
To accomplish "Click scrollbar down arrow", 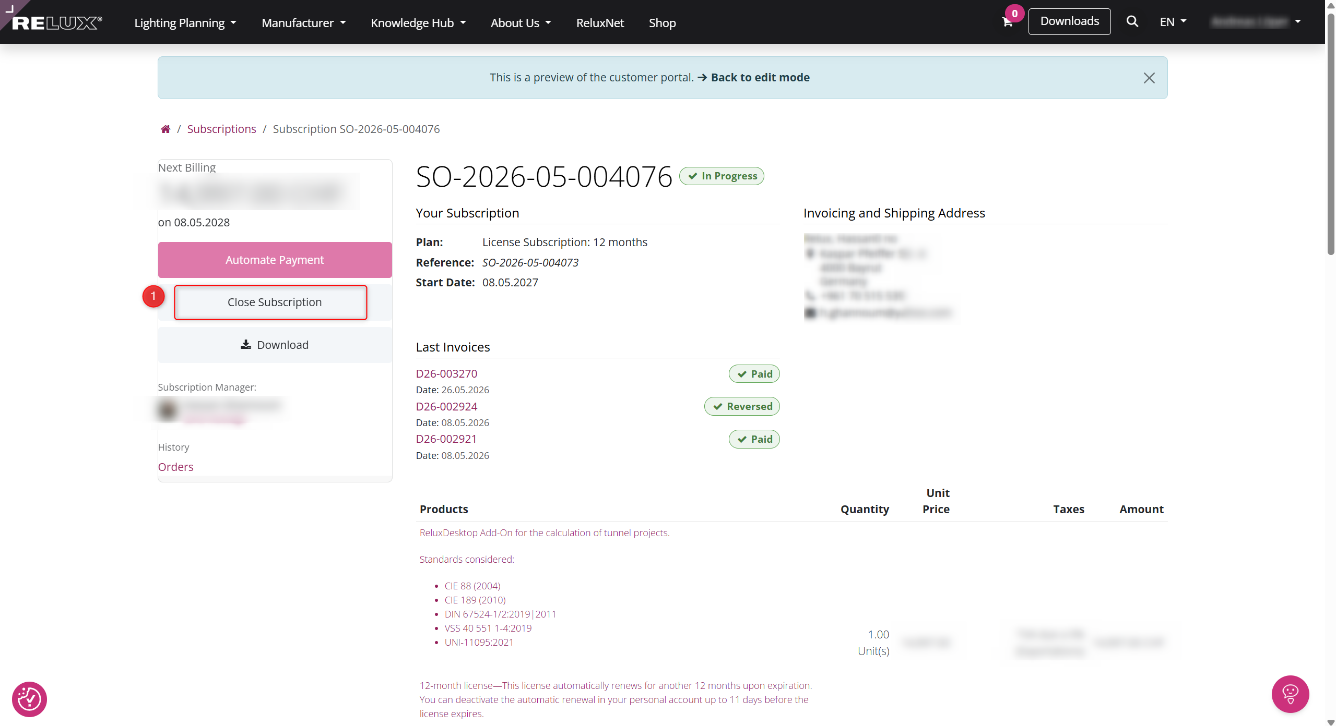I will point(1331,722).
